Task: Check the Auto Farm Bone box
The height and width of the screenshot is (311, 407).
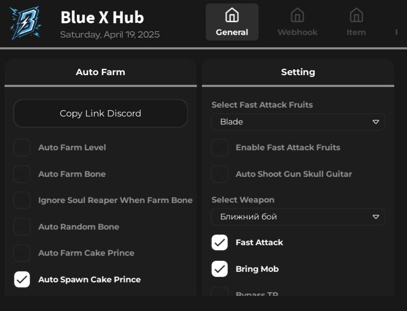Action: click(x=22, y=174)
